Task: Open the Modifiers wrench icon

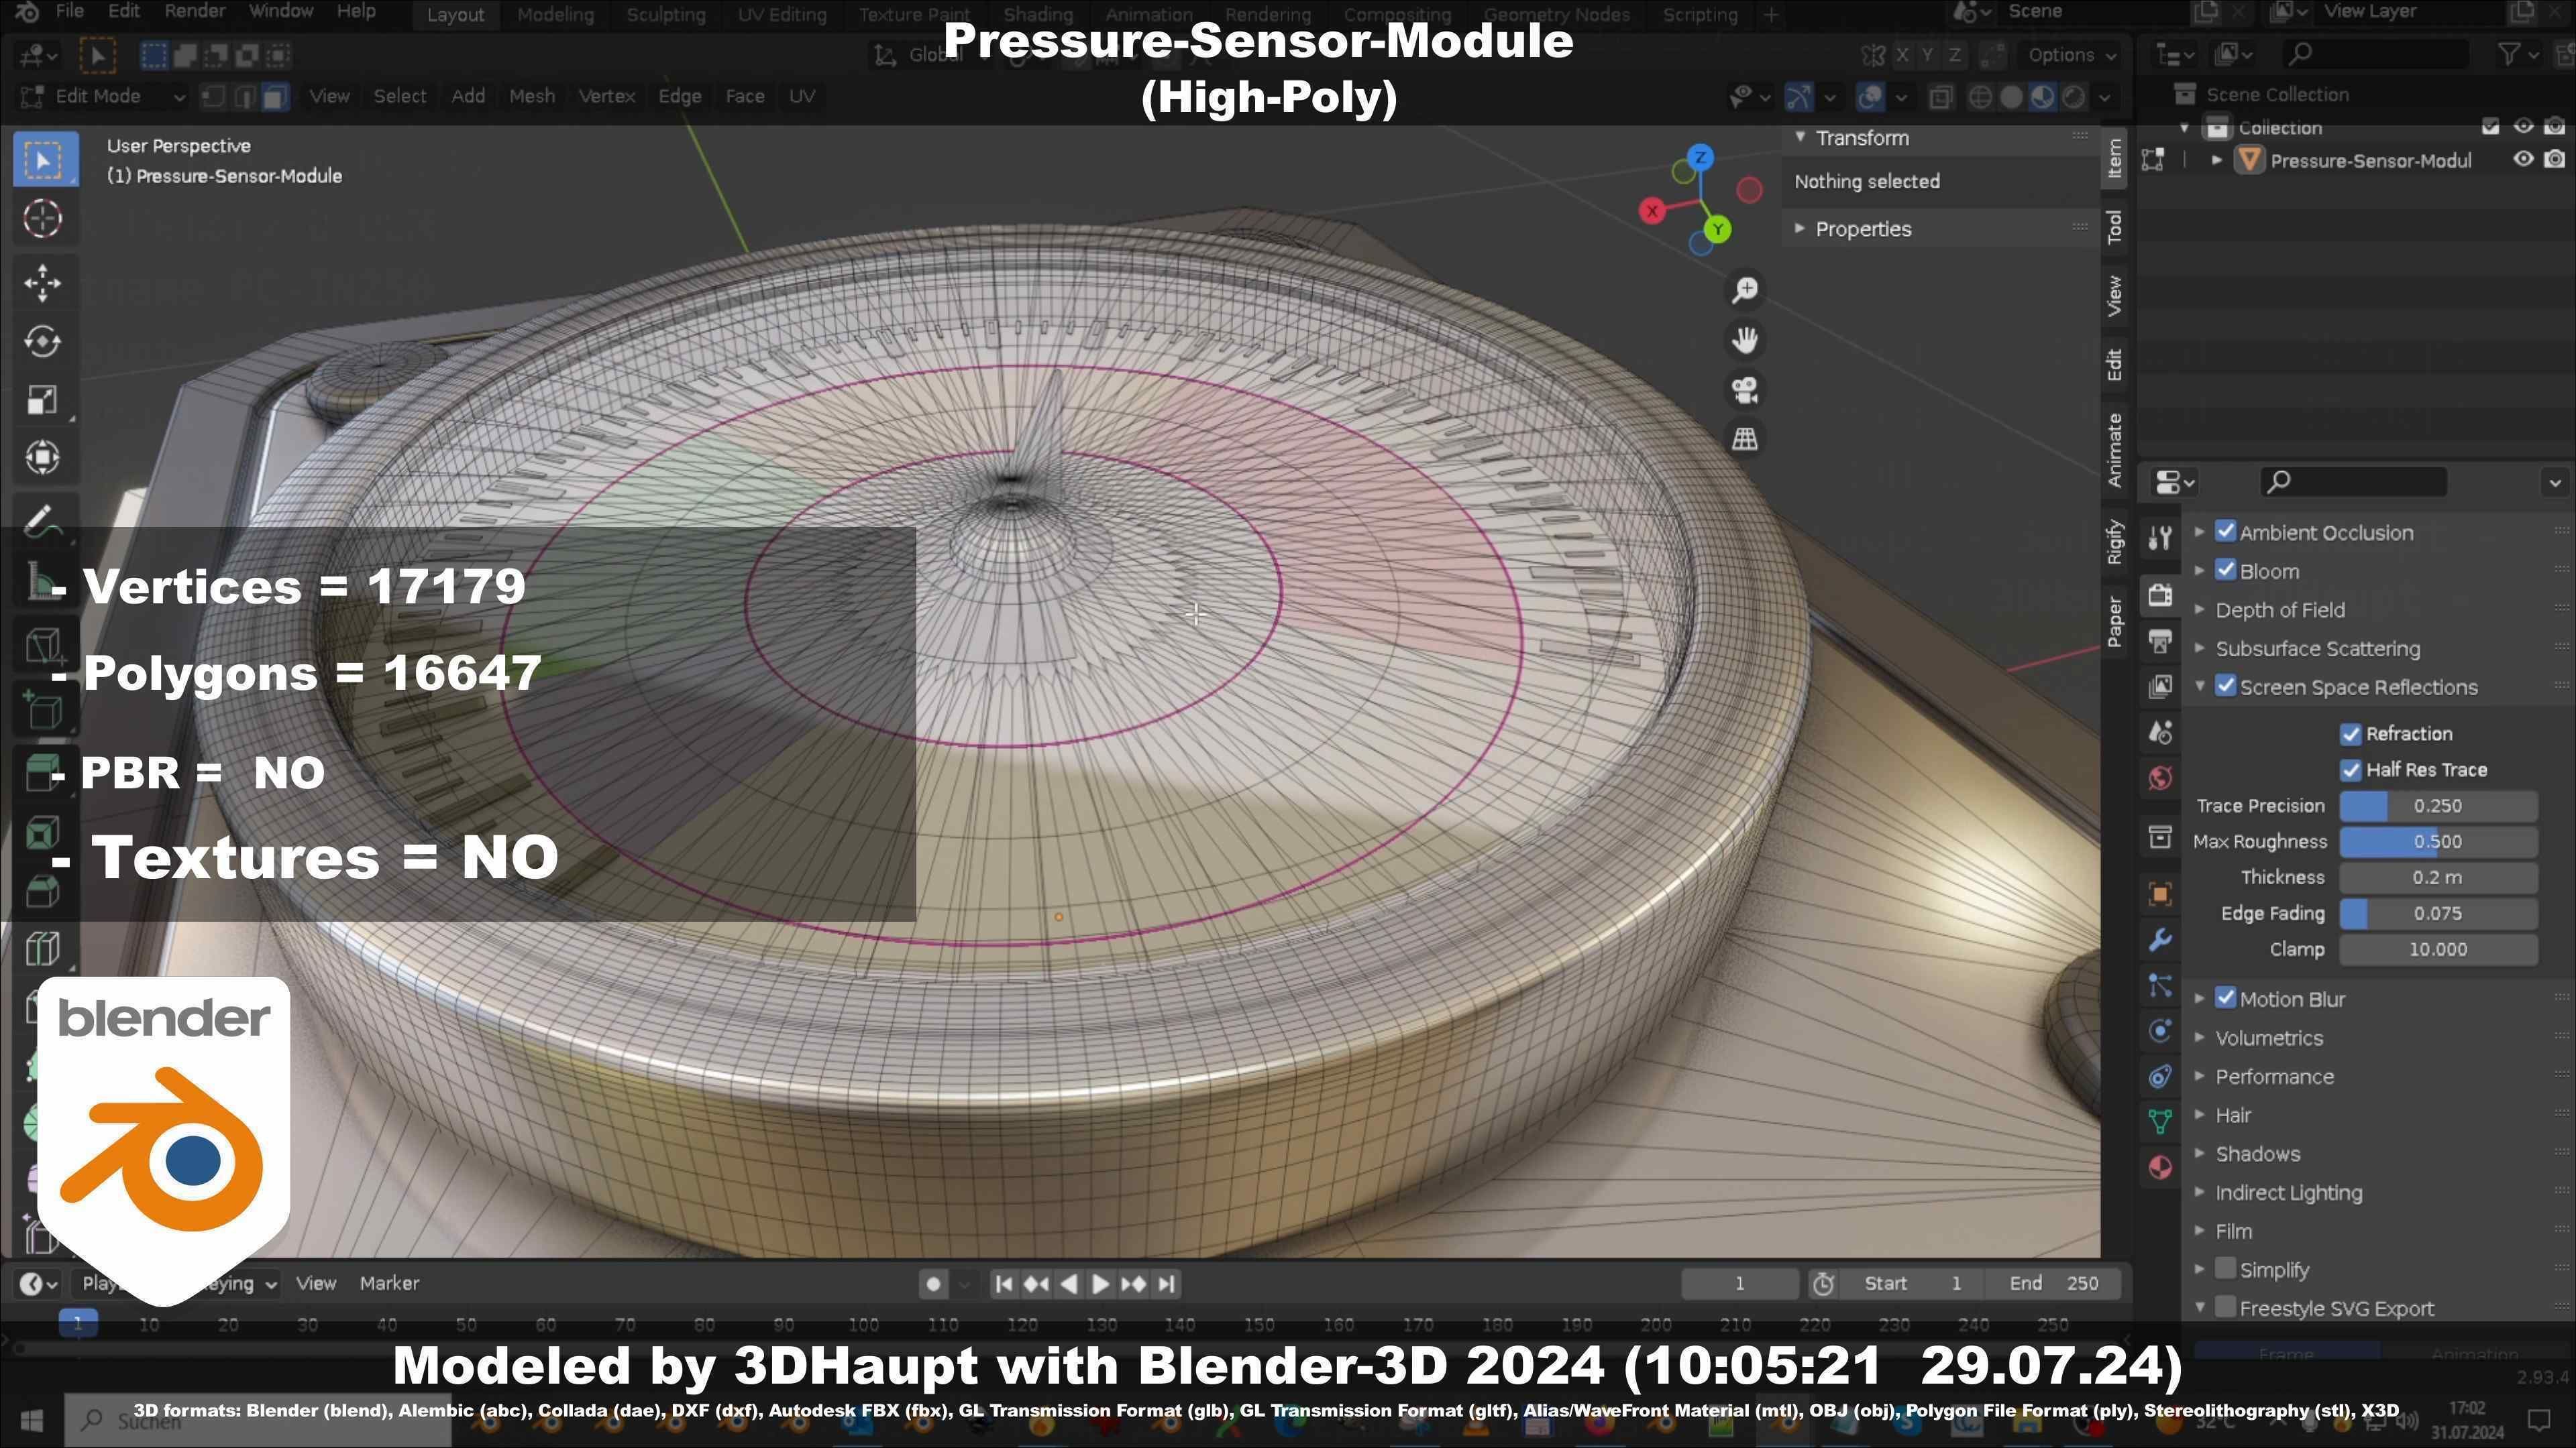Action: pos(2160,939)
